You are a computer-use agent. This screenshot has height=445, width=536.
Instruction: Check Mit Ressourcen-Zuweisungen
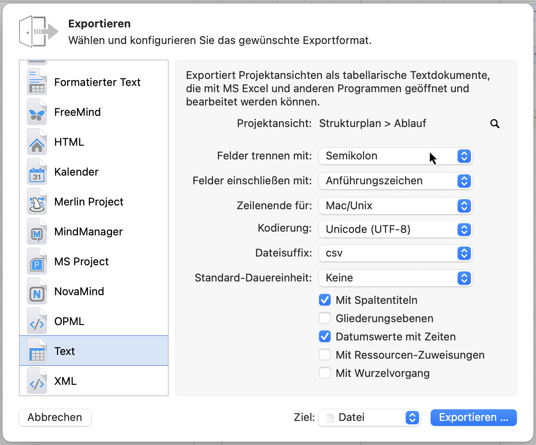point(325,355)
